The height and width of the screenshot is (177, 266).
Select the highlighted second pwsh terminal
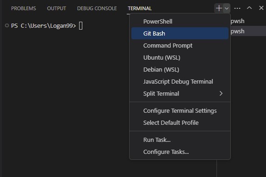[248, 31]
